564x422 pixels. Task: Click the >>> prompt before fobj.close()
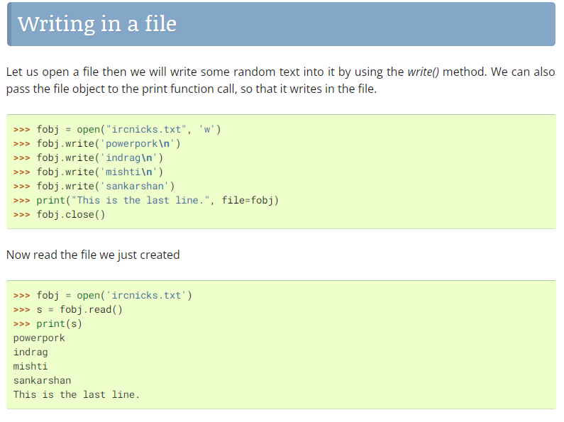[21, 214]
